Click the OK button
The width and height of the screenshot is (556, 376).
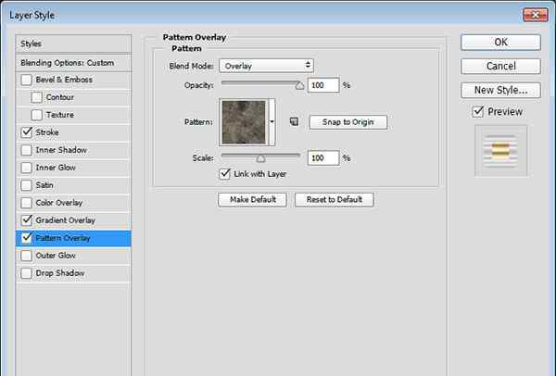[x=500, y=43]
